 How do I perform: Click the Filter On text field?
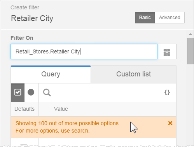(84, 51)
